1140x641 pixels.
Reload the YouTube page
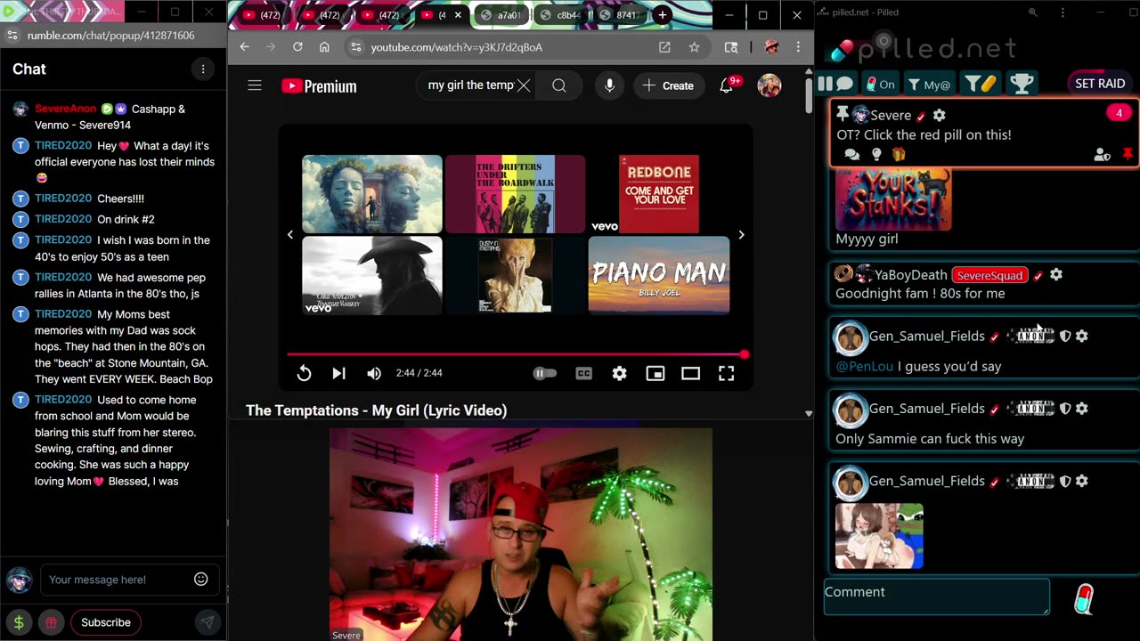click(297, 47)
